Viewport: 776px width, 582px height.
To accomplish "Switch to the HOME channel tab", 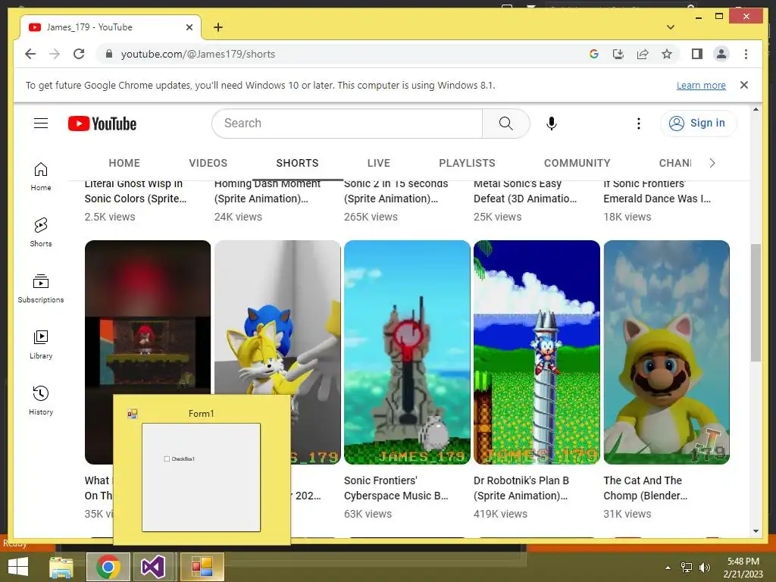I will point(124,164).
